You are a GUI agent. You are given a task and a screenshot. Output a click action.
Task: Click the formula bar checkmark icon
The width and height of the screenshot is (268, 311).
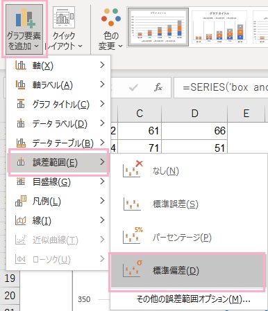133,88
